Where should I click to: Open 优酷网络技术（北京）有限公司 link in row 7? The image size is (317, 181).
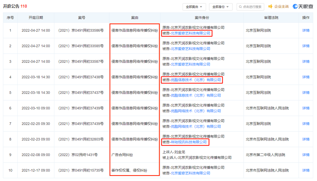(x=196, y=126)
